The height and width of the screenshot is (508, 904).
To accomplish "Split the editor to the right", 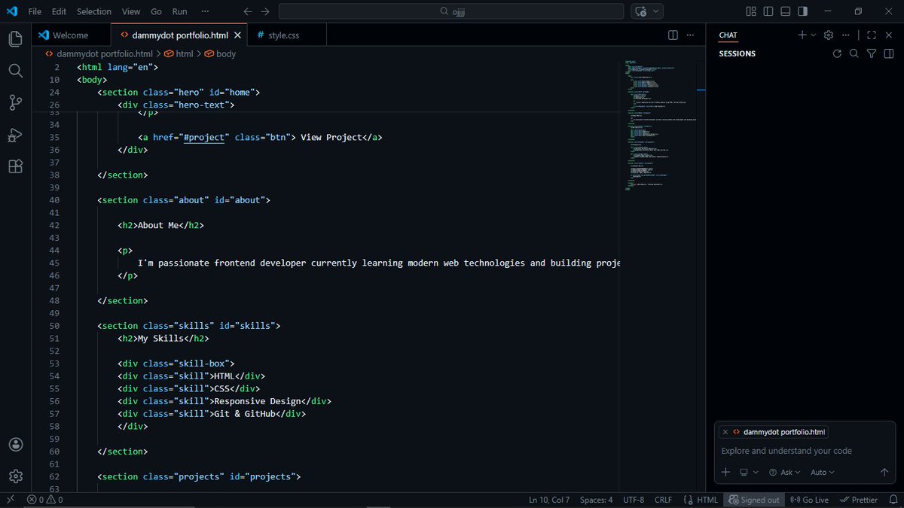I will pos(673,35).
